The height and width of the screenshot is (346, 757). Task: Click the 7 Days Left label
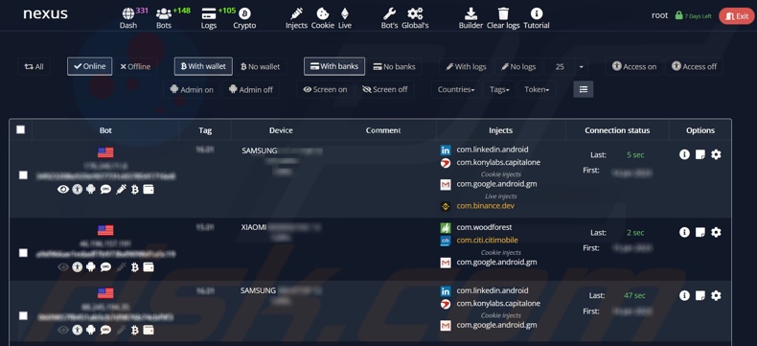(x=698, y=16)
